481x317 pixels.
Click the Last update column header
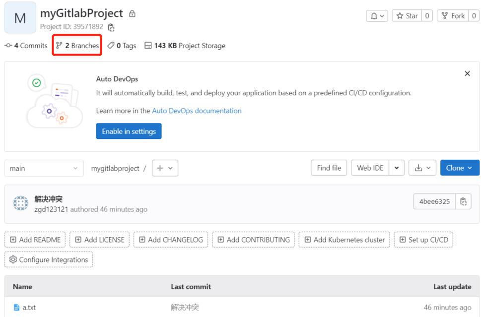pos(452,287)
